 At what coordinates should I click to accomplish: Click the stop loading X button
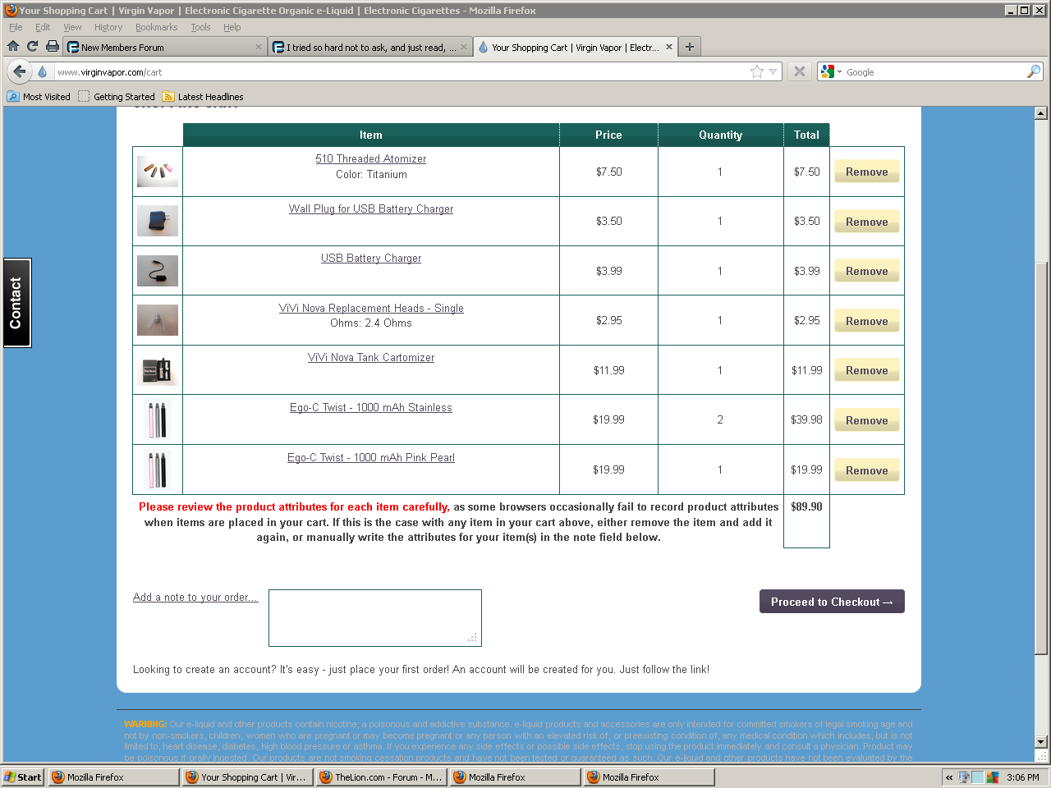pos(800,71)
